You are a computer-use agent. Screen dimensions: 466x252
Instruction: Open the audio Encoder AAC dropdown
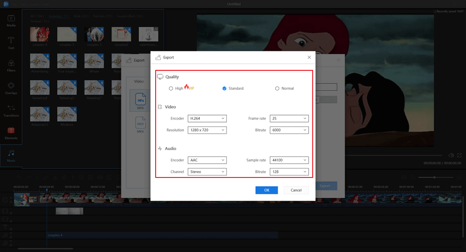point(207,160)
